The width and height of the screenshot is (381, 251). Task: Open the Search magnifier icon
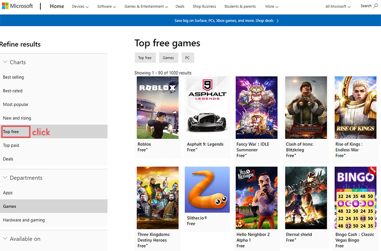(375, 6)
